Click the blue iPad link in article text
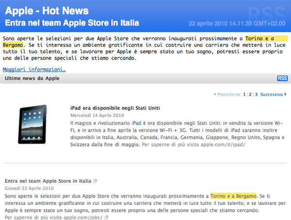 tap(137, 124)
